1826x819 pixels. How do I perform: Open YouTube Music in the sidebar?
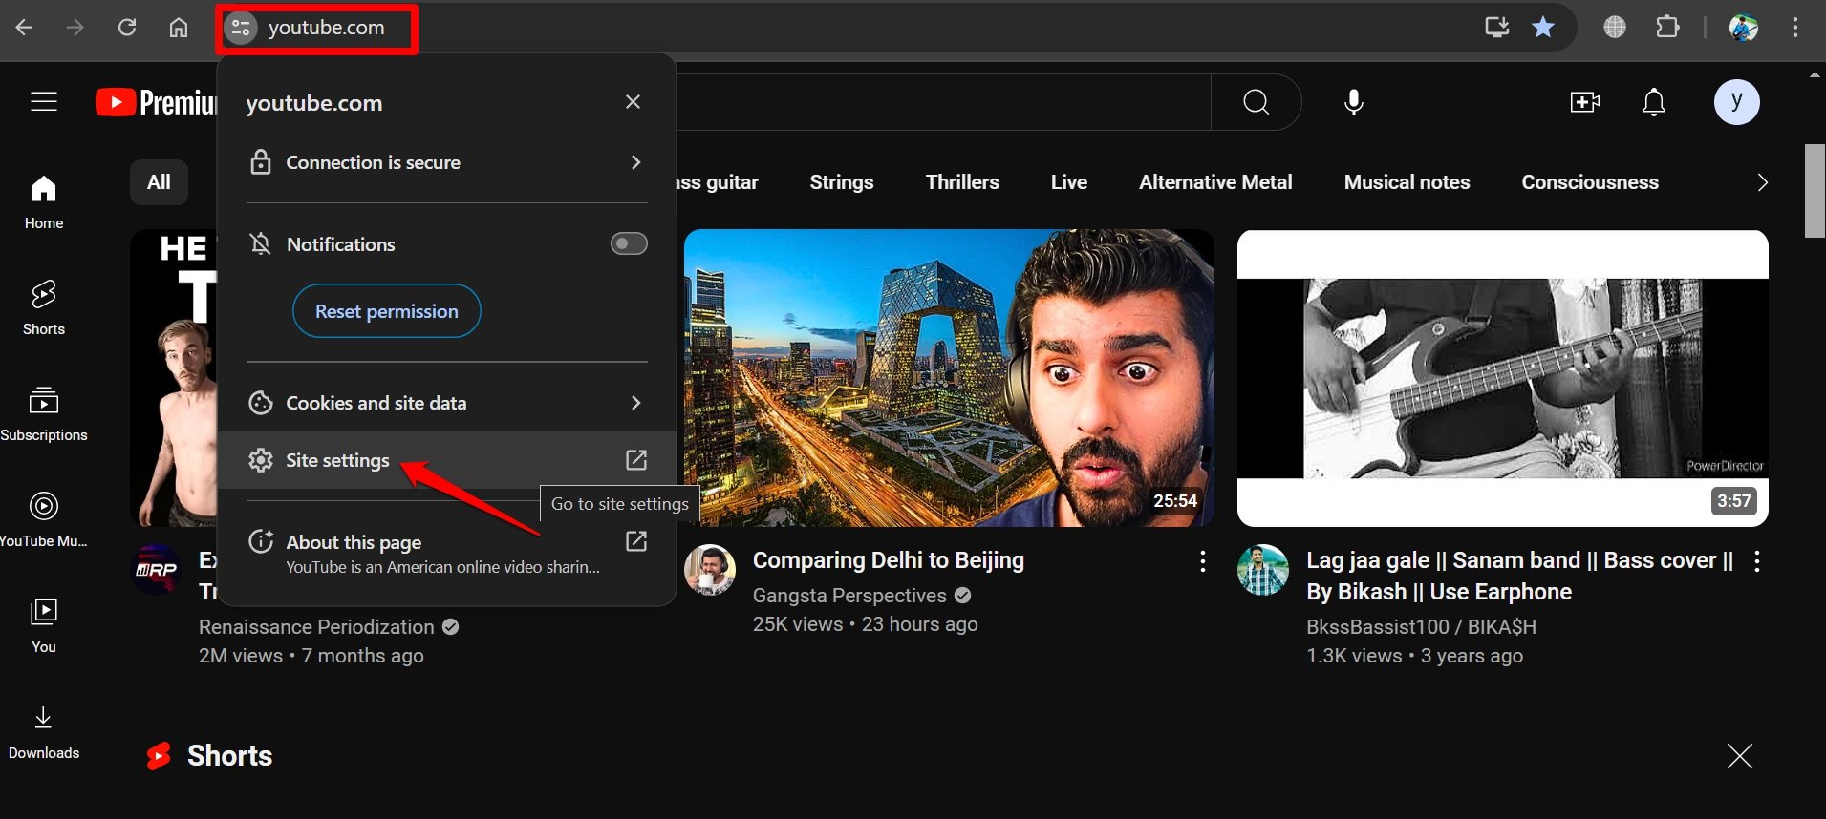pos(44,520)
